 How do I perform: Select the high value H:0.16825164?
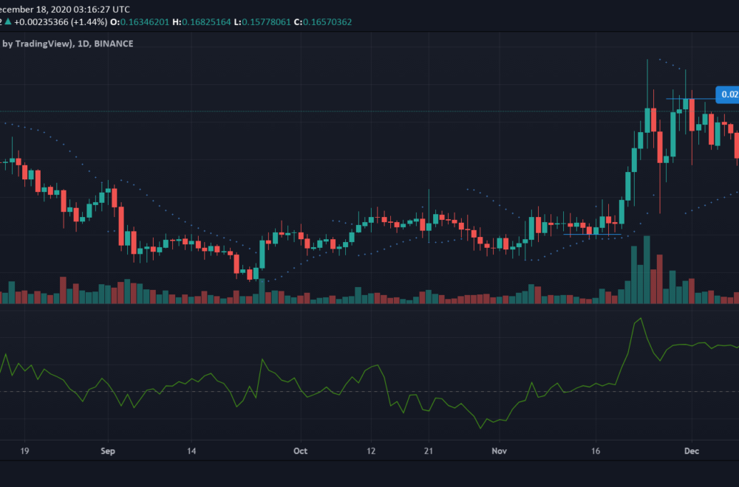[202, 22]
